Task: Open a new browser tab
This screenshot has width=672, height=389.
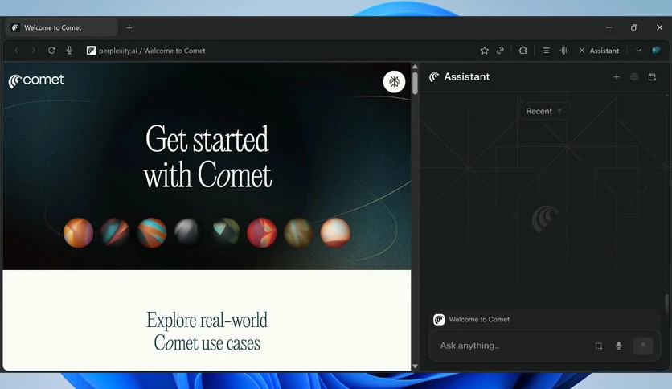Action: tap(129, 28)
